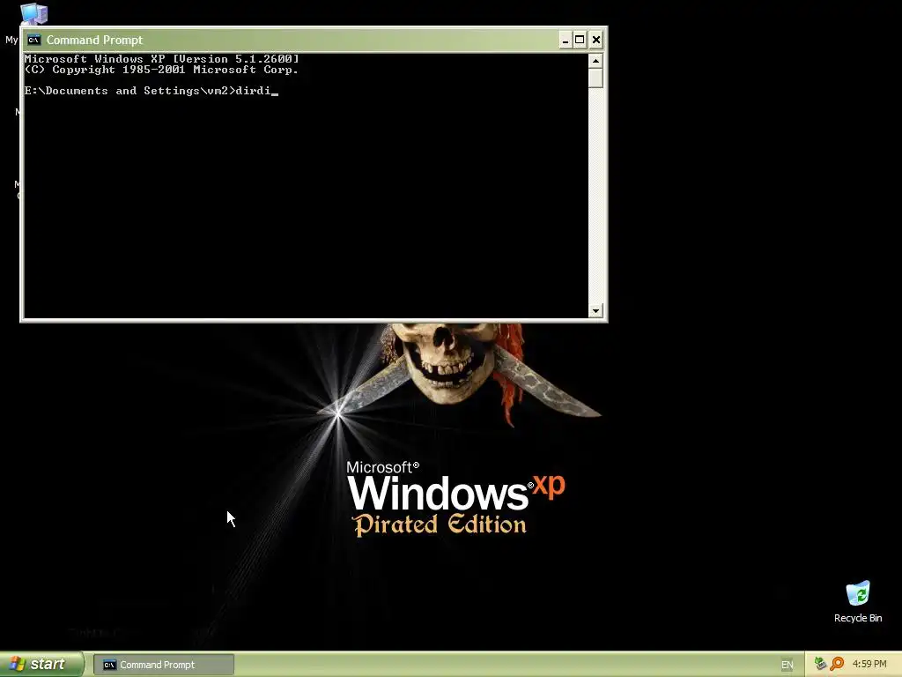
Task: Click the magnifier tray icon
Action: tap(837, 664)
